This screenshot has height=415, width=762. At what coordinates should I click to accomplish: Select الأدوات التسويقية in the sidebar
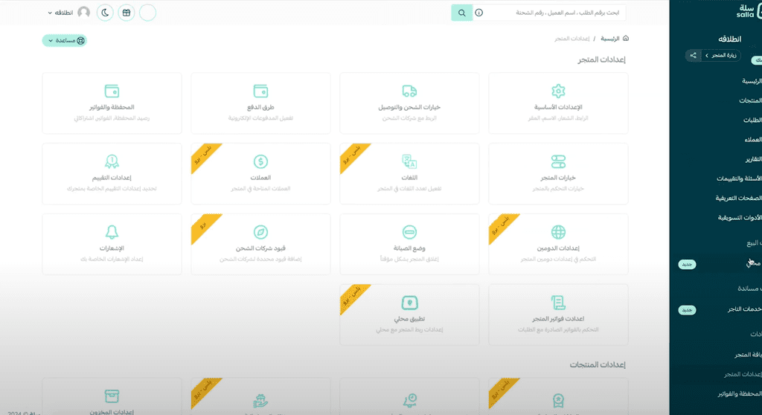tap(740, 217)
